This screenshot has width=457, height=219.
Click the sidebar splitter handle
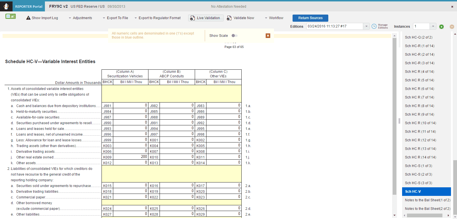click(399, 121)
